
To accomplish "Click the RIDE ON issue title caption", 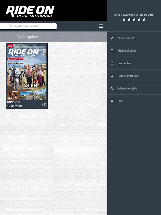I will click(x=13, y=102).
